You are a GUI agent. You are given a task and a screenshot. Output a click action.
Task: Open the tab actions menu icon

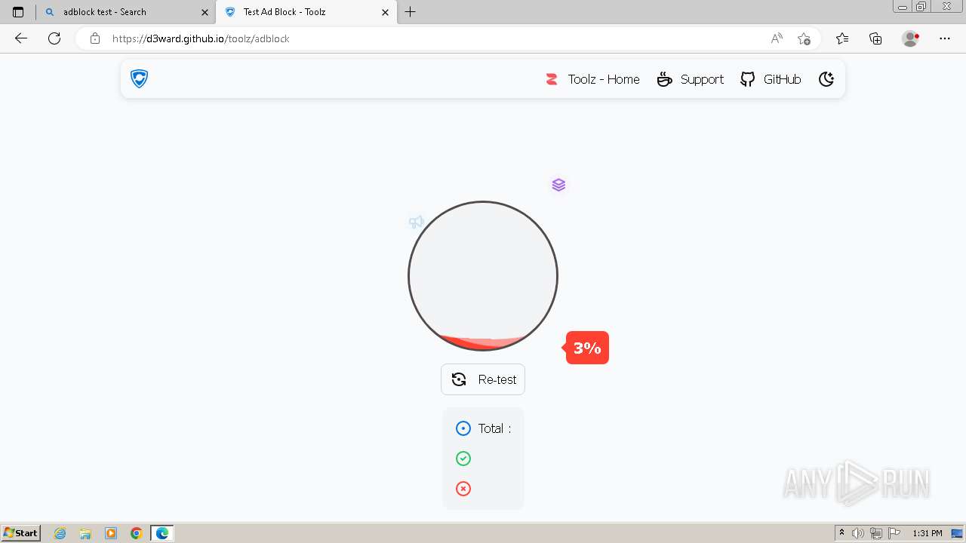pyautogui.click(x=18, y=12)
